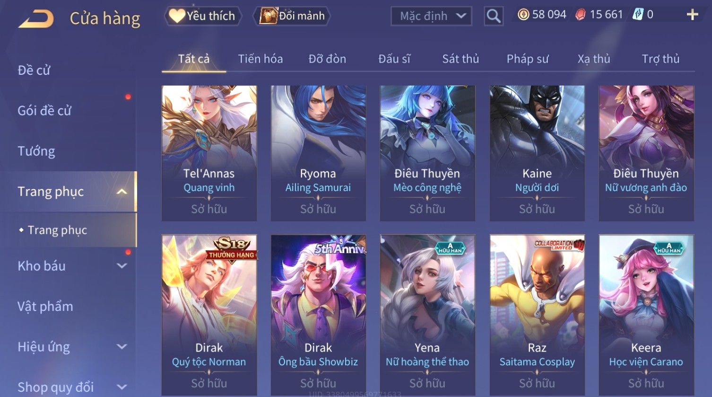Open Gói đề cử in the sidebar
The image size is (712, 397).
(44, 111)
